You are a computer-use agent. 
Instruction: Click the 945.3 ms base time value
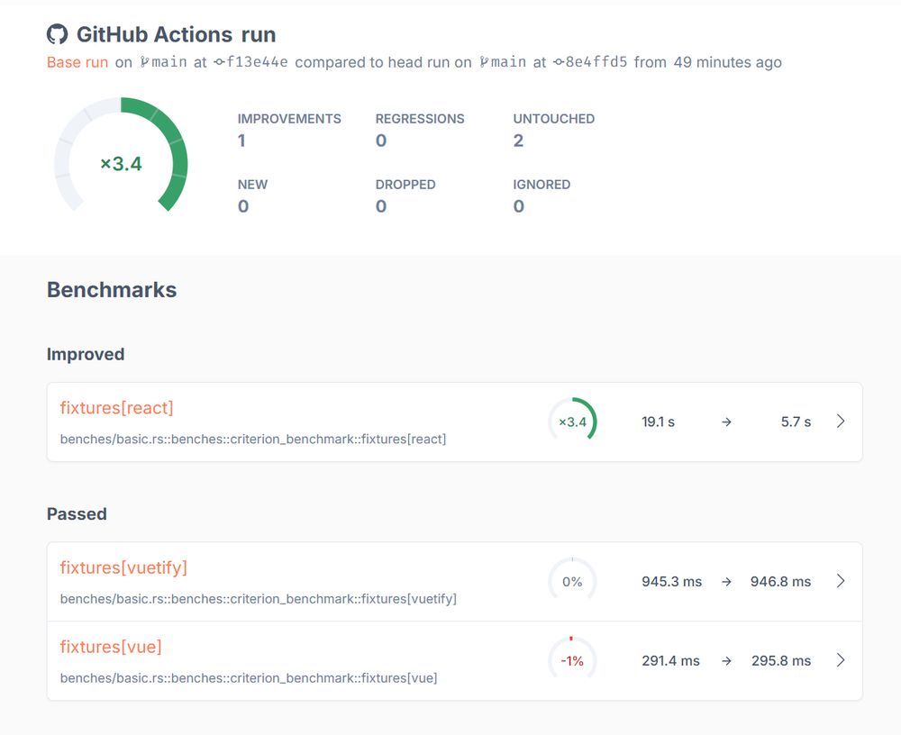(672, 582)
